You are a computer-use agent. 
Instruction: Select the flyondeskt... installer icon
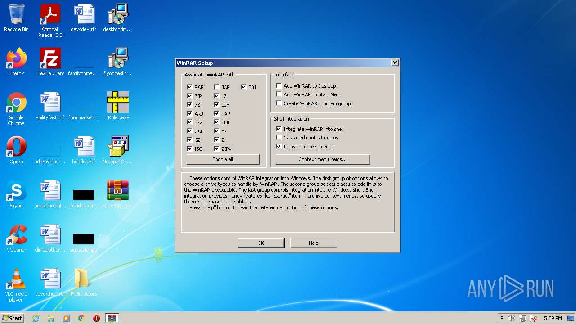click(x=117, y=62)
